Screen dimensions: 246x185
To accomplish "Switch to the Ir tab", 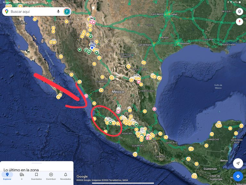I will [22, 176].
